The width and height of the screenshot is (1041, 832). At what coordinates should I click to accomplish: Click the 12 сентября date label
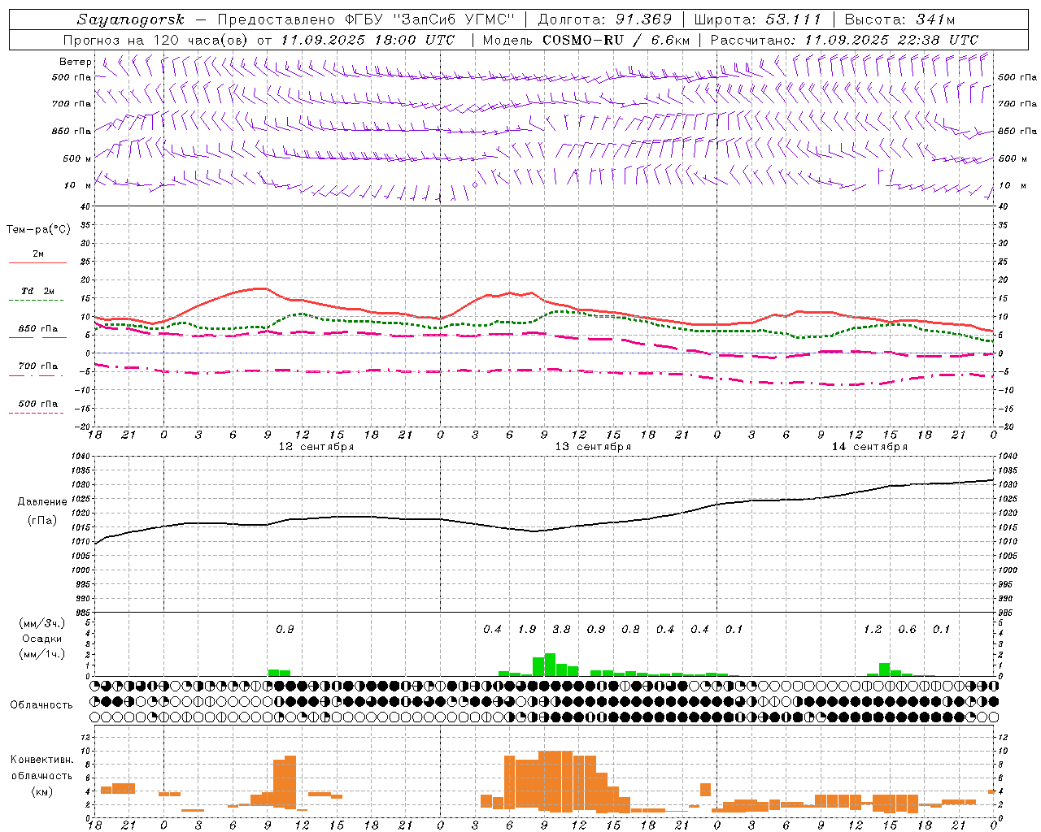click(316, 447)
